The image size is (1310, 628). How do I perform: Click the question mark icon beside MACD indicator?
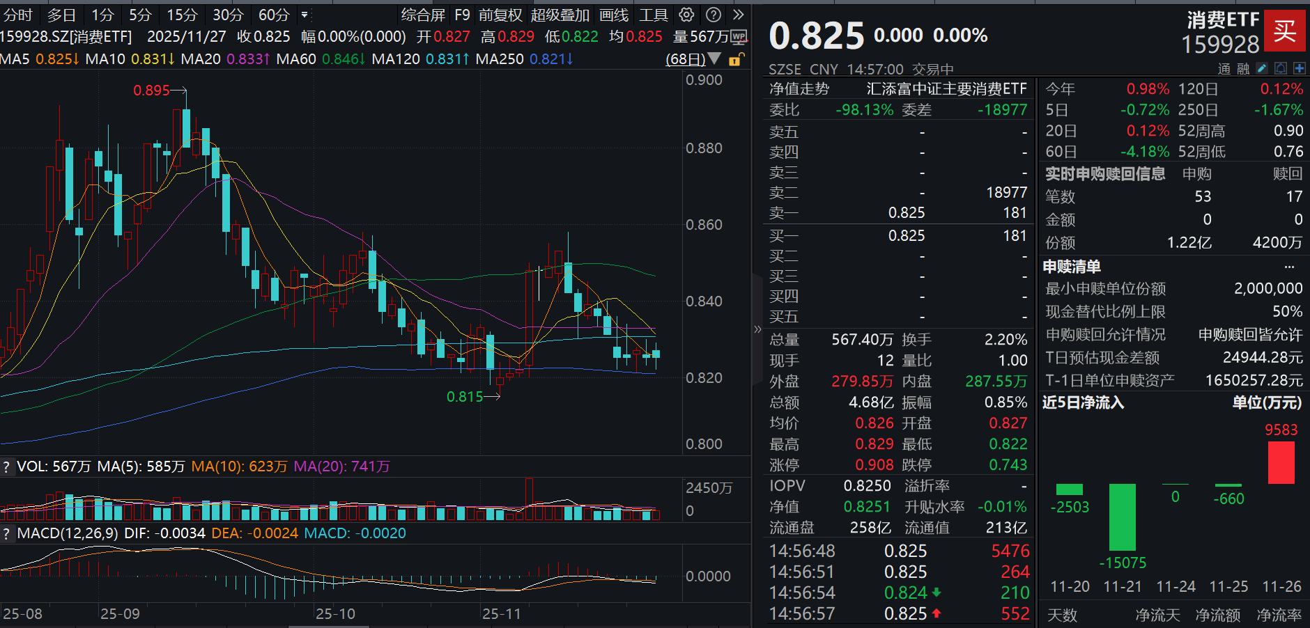click(x=6, y=533)
